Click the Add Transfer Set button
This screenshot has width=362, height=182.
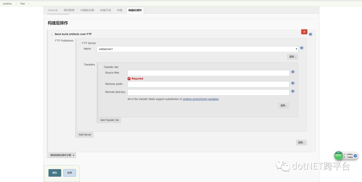click(x=110, y=120)
